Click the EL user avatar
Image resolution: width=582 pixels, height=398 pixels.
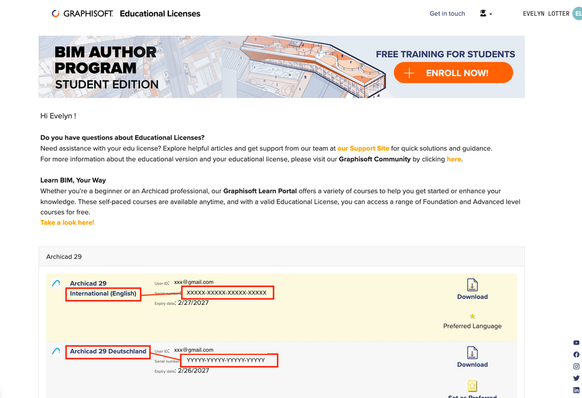[x=577, y=14]
